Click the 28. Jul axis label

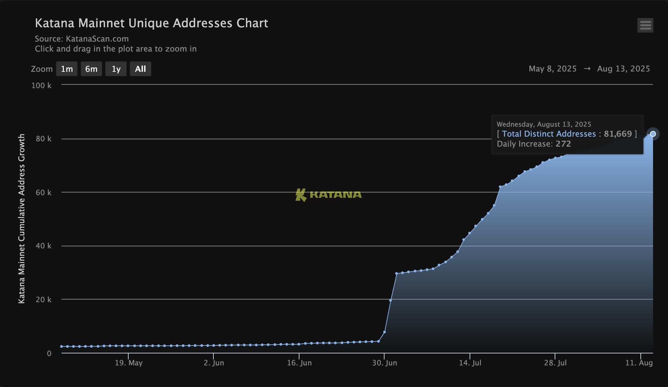pyautogui.click(x=555, y=363)
